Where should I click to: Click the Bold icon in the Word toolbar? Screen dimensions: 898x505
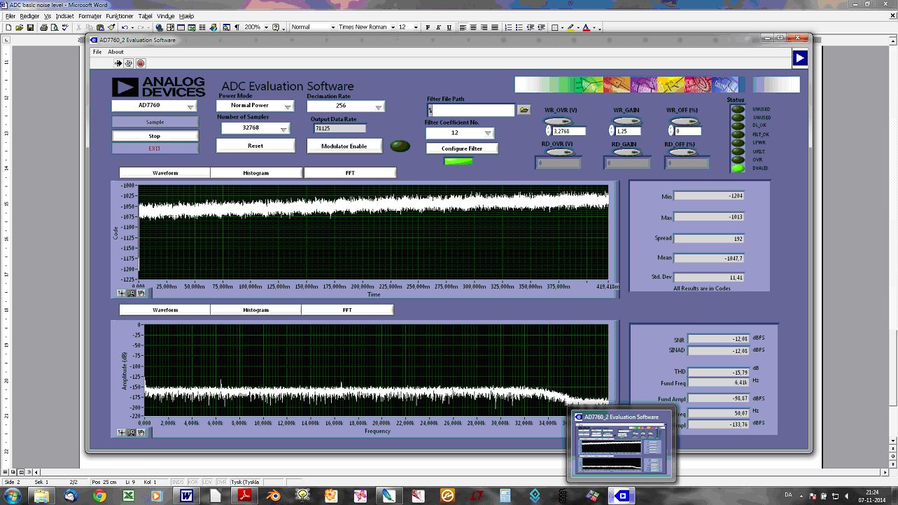(x=428, y=27)
